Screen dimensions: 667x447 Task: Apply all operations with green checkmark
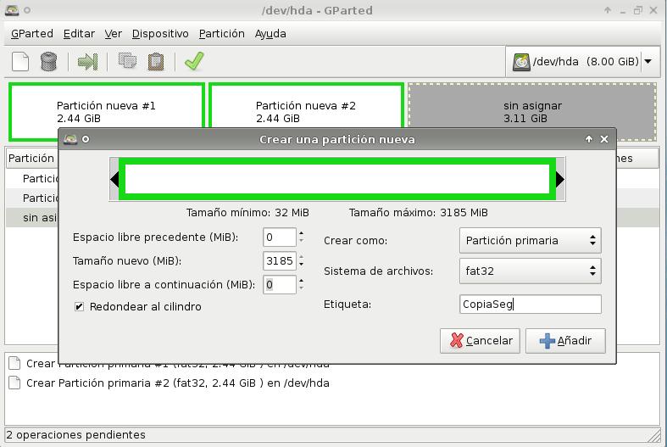194,61
